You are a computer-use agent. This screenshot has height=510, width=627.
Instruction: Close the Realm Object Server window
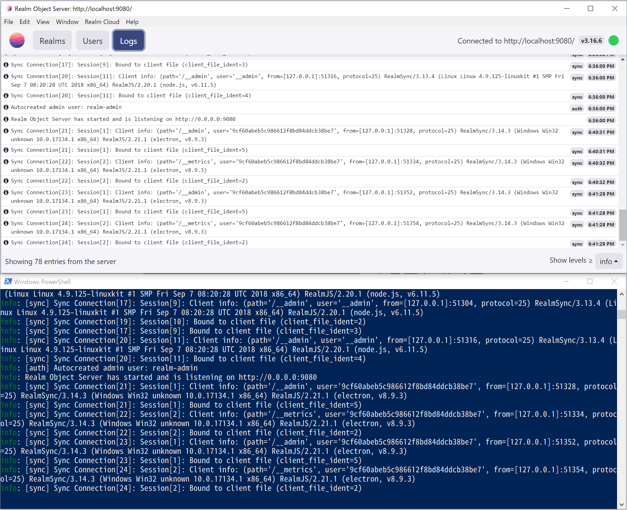click(x=614, y=9)
